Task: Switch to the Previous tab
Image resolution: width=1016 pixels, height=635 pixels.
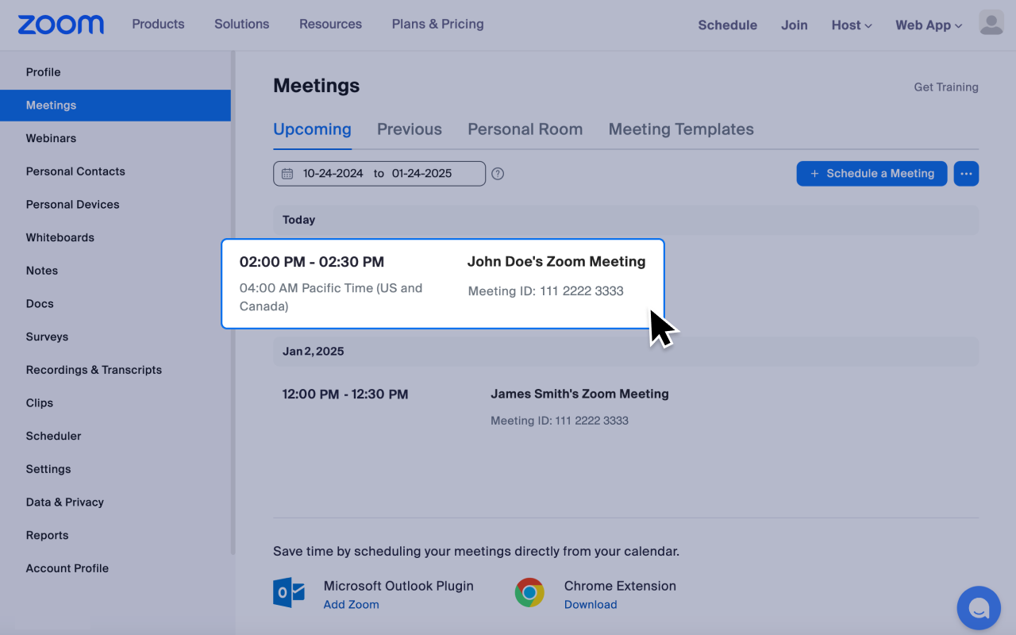Action: pos(409,129)
